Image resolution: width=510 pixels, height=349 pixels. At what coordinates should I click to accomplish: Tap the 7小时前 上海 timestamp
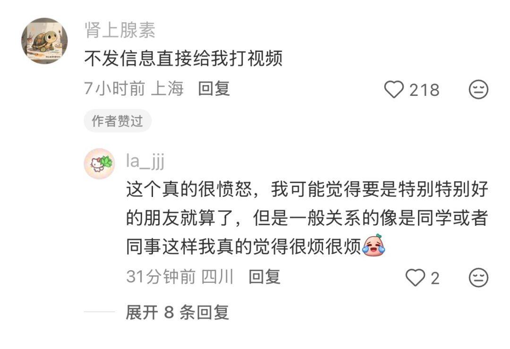(x=134, y=88)
